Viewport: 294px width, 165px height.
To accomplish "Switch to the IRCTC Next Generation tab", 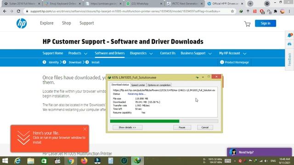I will coord(185,4).
